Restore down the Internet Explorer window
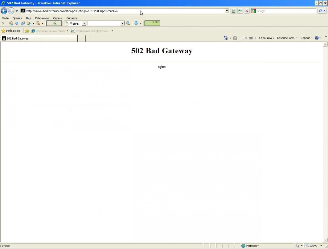 pos(321,3)
